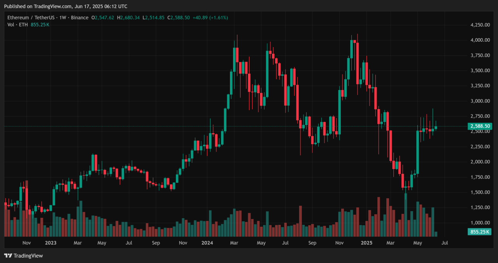498x263 pixels.
Task: Click the +40.89 (+1.61%) change value
Action: pyautogui.click(x=210, y=18)
